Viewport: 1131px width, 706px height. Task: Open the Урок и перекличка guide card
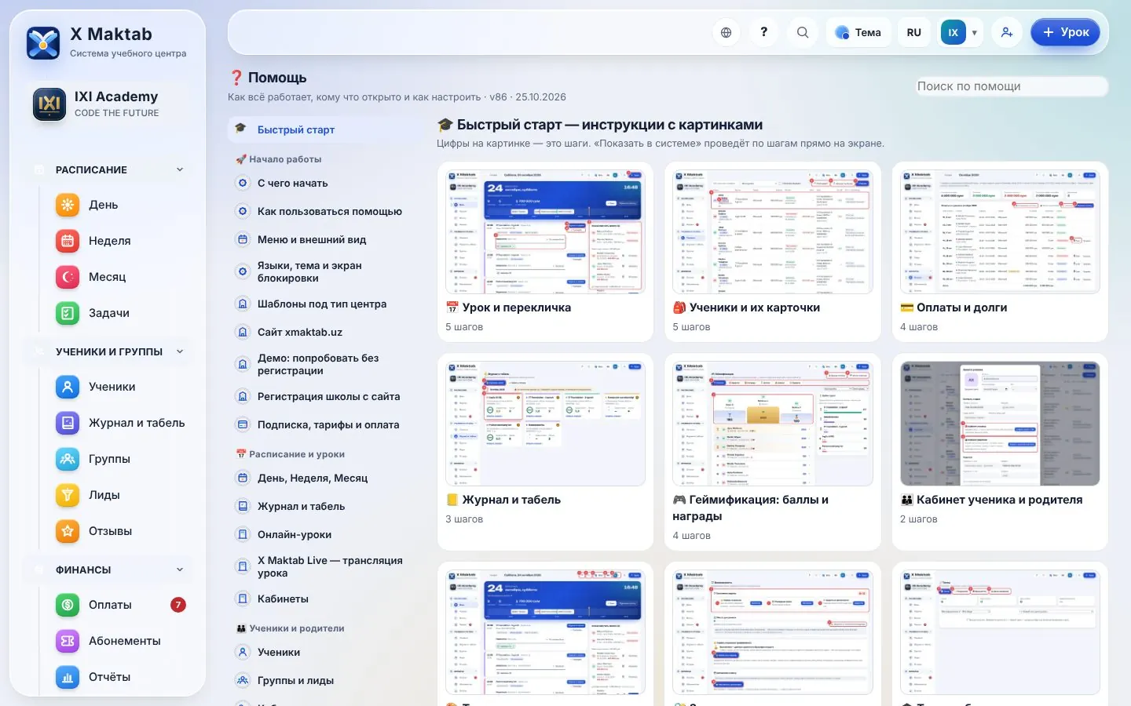545,252
